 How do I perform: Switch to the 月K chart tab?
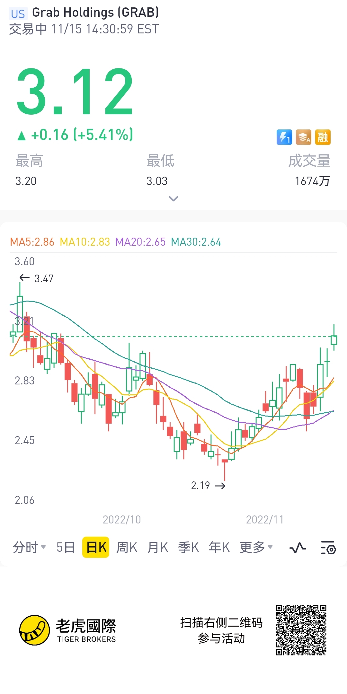coord(157,547)
